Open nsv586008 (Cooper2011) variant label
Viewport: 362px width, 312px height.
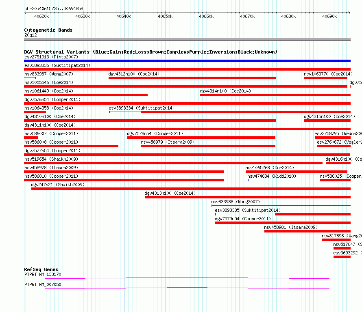(51, 142)
